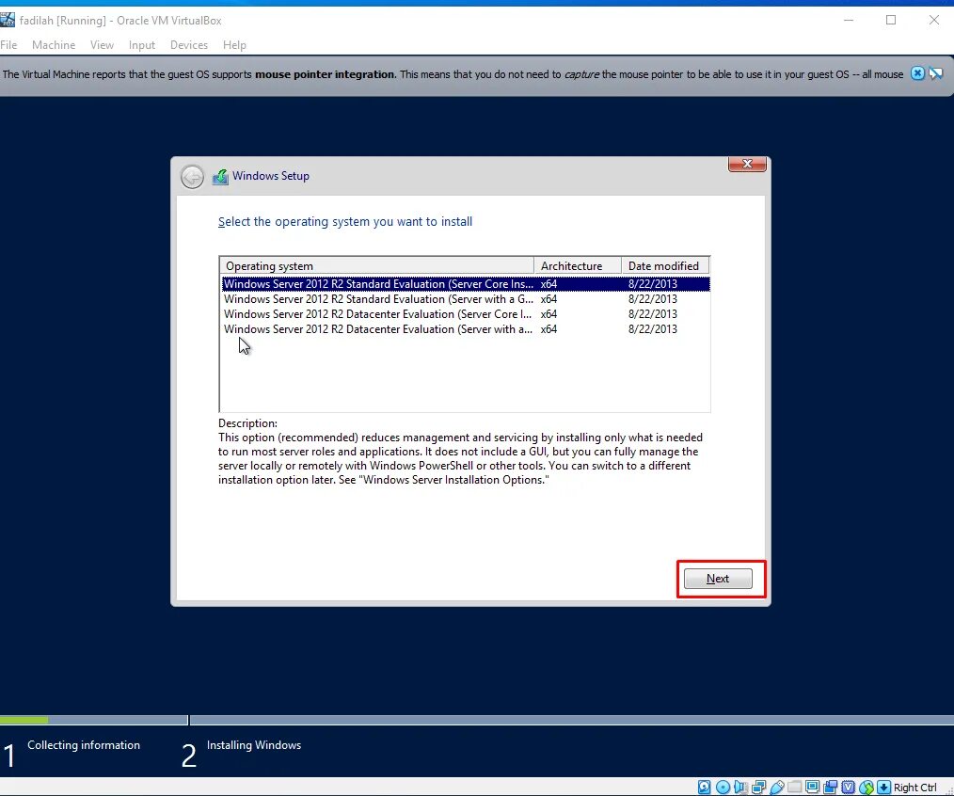Select Datacenter Evaluation Server Core row
This screenshot has width=954, height=796.
[466, 314]
